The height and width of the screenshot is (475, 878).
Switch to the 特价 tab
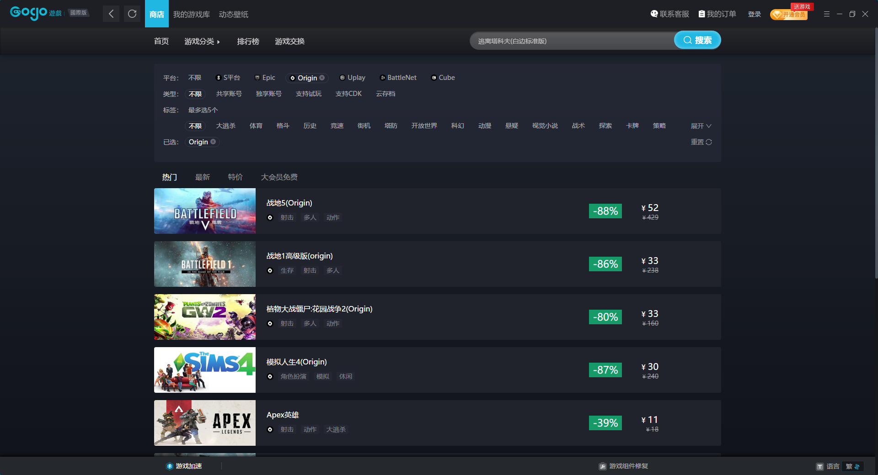236,177
